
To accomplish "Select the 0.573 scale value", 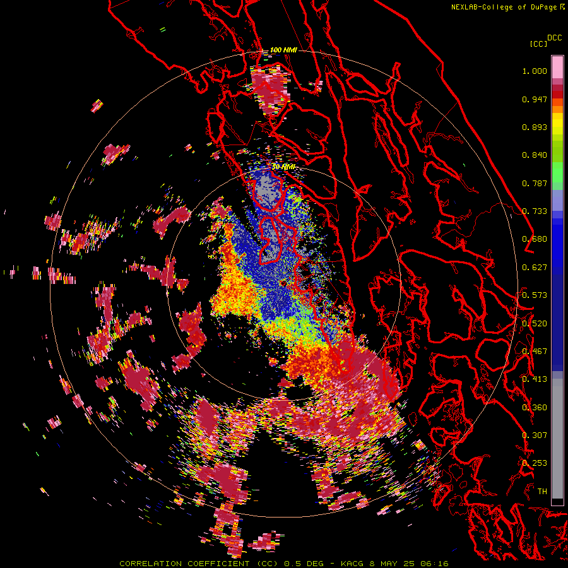I will point(535,295).
